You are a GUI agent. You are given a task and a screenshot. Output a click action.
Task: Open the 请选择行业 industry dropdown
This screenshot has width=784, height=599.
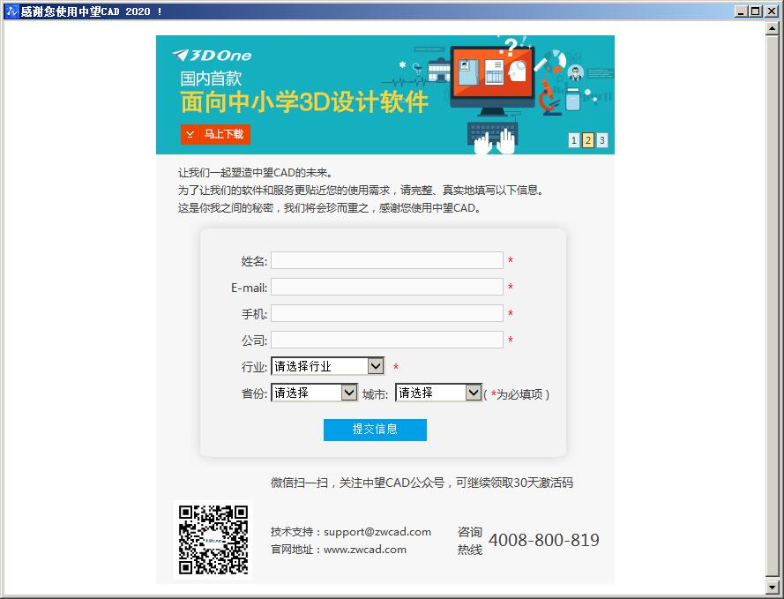327,366
